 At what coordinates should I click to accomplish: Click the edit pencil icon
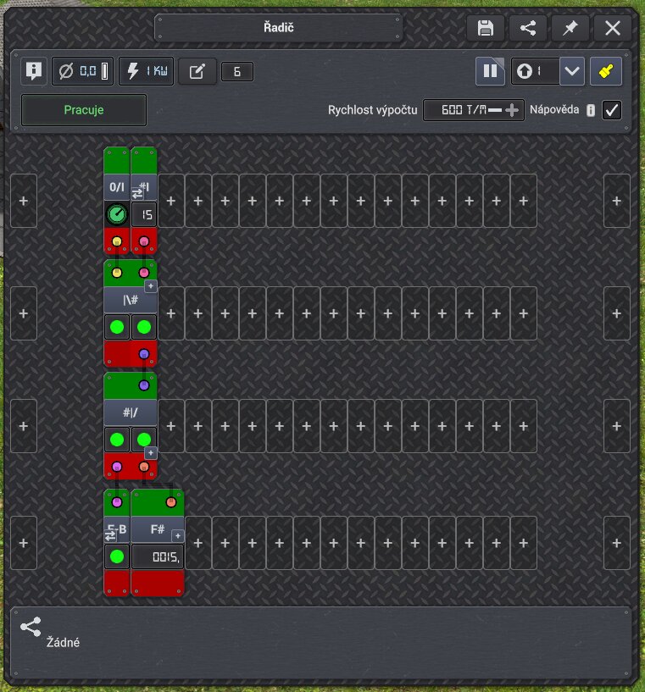[197, 71]
